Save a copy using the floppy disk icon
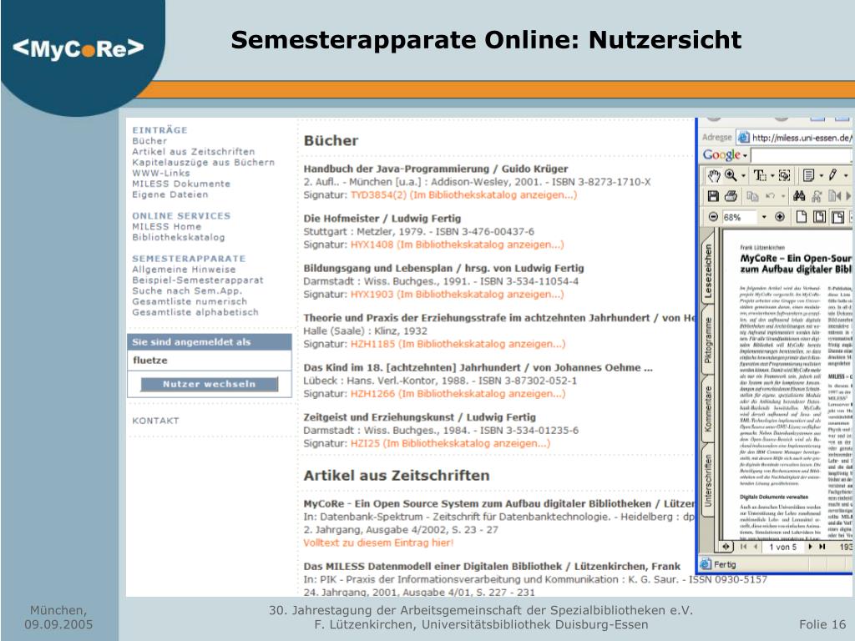 [713, 196]
